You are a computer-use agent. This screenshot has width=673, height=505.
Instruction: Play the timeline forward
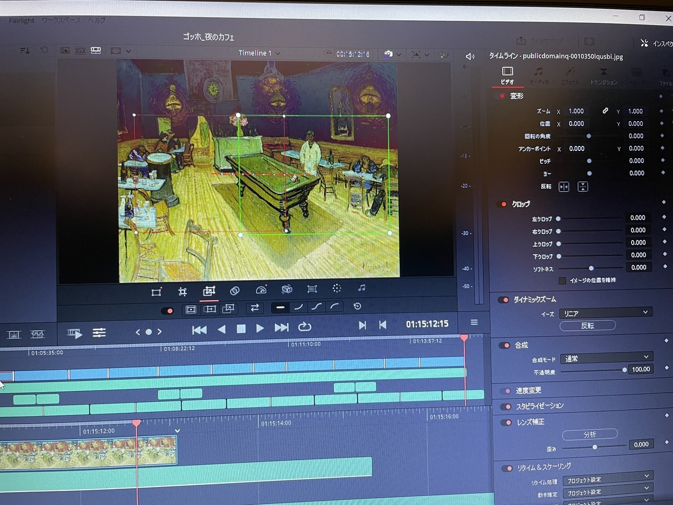coord(260,328)
